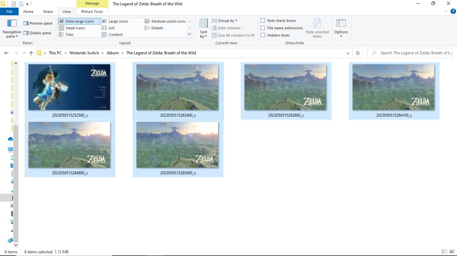Click Nintendo Switch in the address path

(x=84, y=53)
